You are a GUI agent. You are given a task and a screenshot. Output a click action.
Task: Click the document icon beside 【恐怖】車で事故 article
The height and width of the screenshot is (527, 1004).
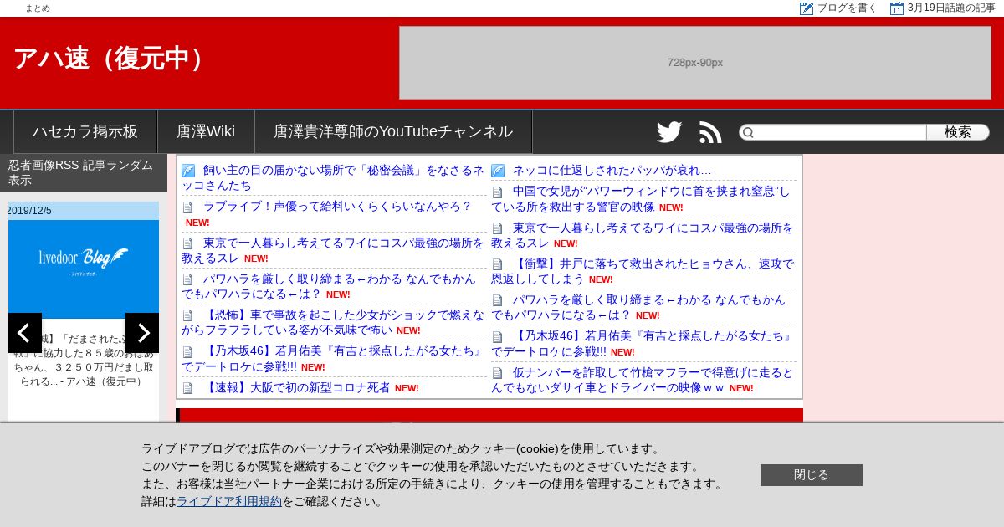pyautogui.click(x=188, y=315)
